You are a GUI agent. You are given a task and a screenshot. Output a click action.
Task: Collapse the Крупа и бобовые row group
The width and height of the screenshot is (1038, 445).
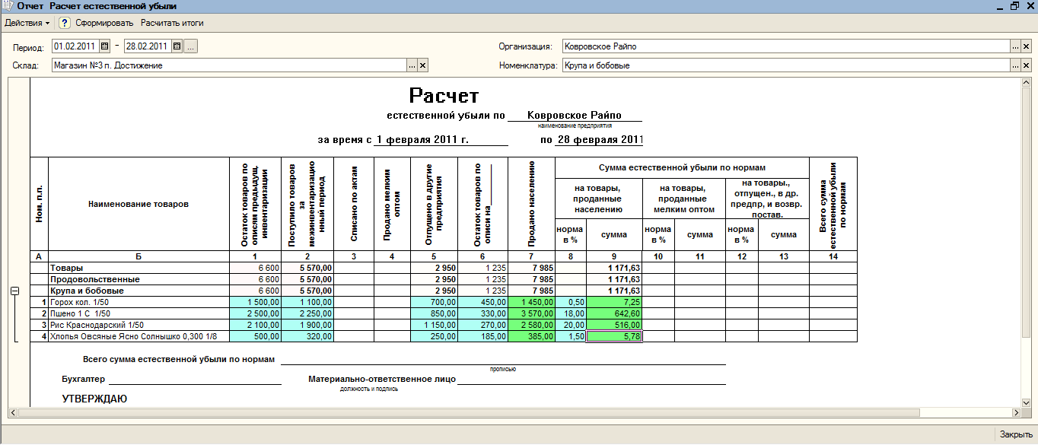point(14,291)
